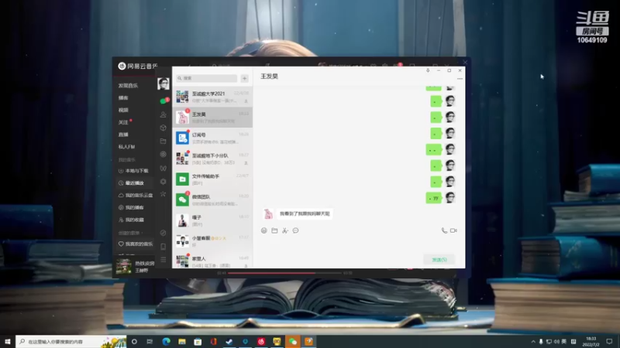The width and height of the screenshot is (620, 348).
Task: Open the WeChat favorites cube icon
Action: (x=164, y=128)
